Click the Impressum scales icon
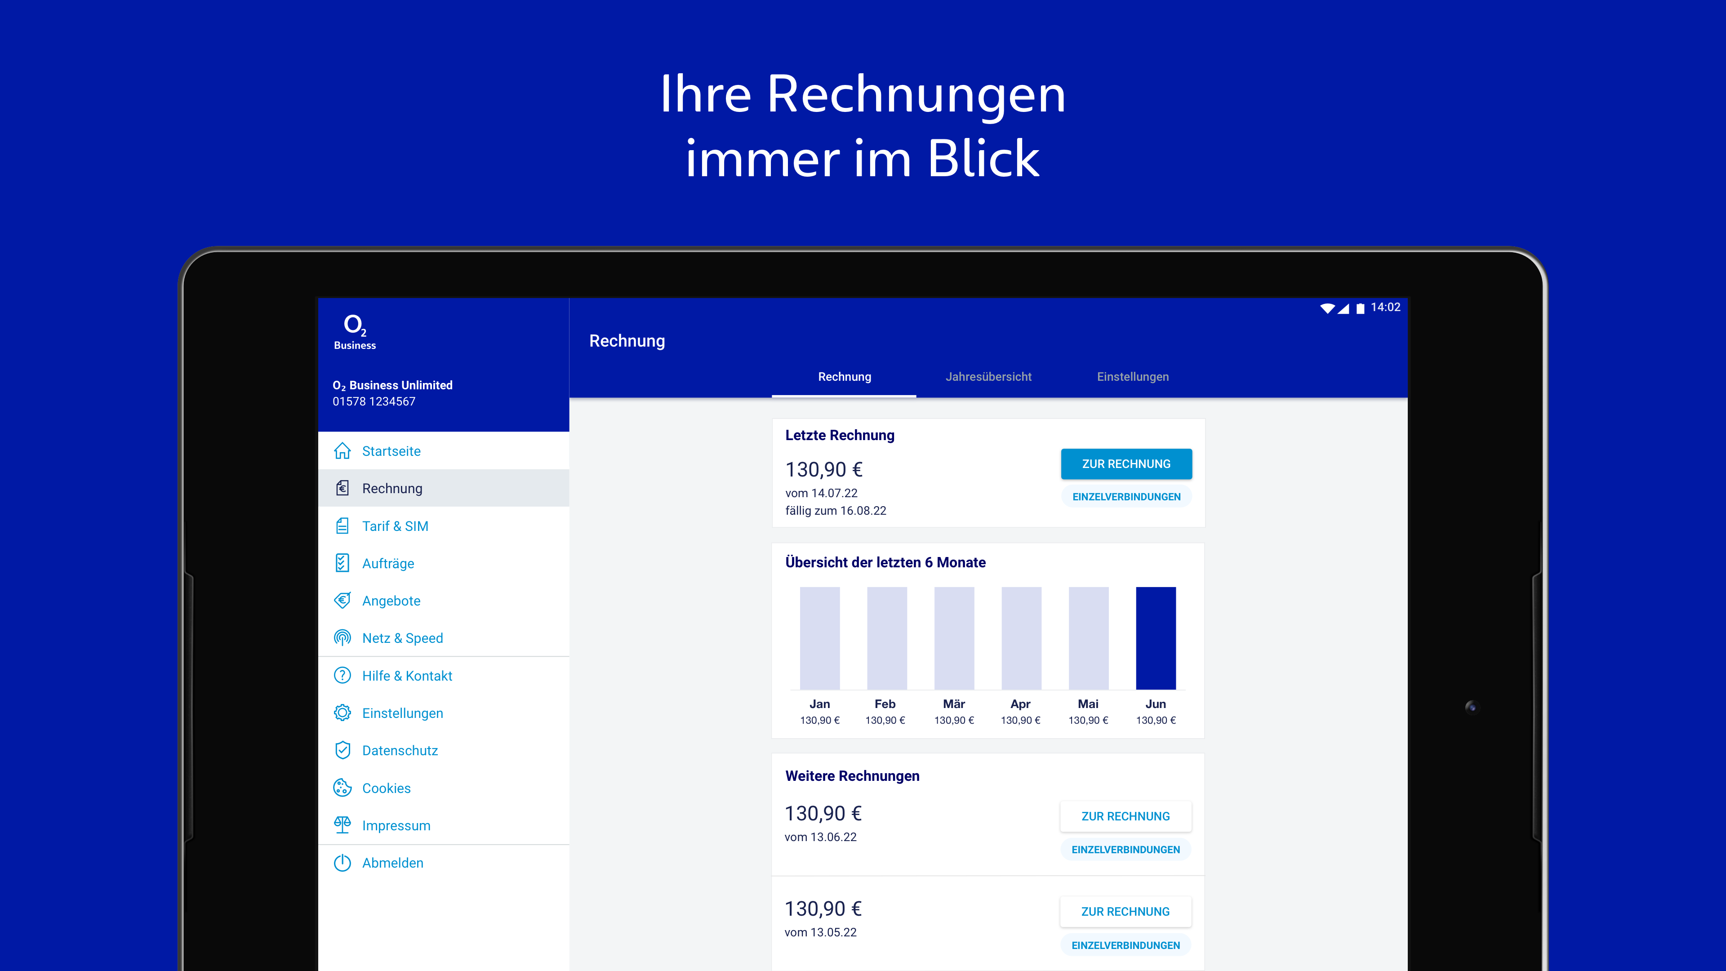 343,825
